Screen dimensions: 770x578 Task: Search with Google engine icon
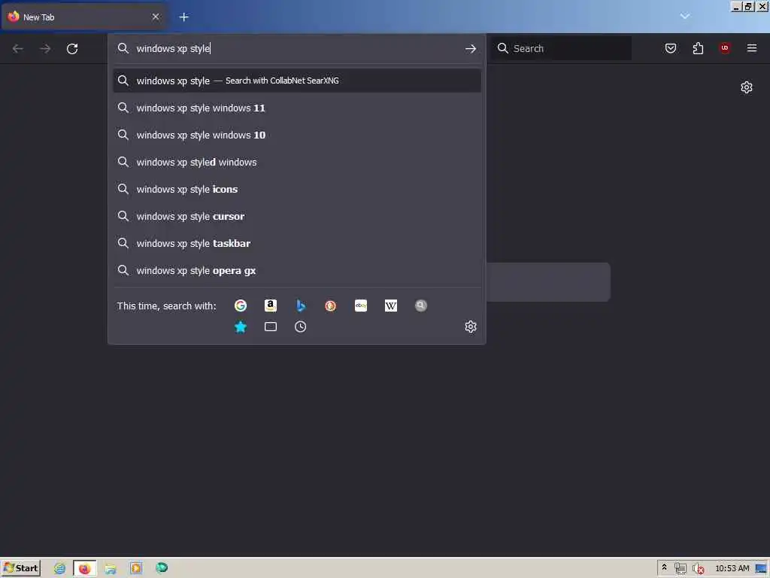tap(240, 306)
